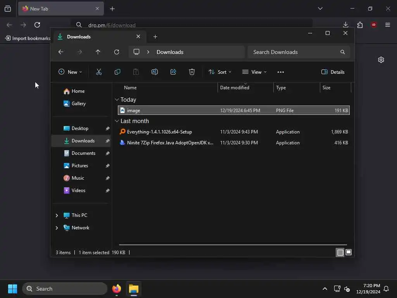397x298 pixels.
Task: Select the Downloads tab in Explorer
Action: click(99, 37)
